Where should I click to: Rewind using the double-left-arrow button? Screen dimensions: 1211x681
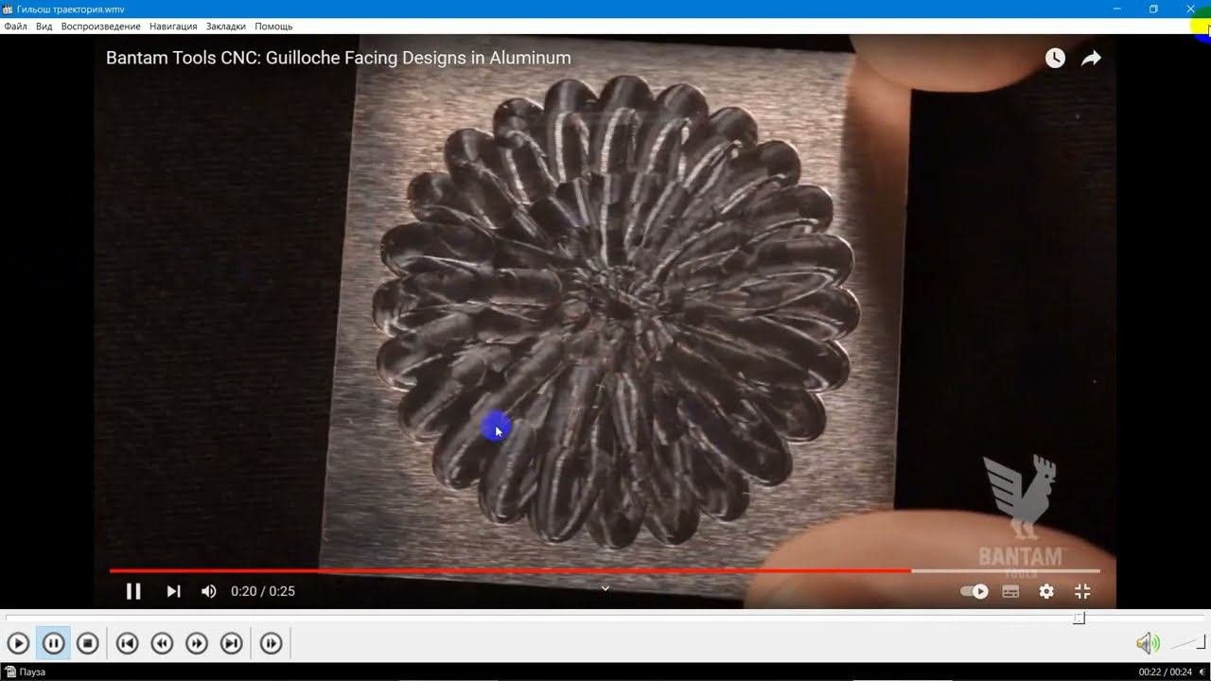click(x=162, y=644)
